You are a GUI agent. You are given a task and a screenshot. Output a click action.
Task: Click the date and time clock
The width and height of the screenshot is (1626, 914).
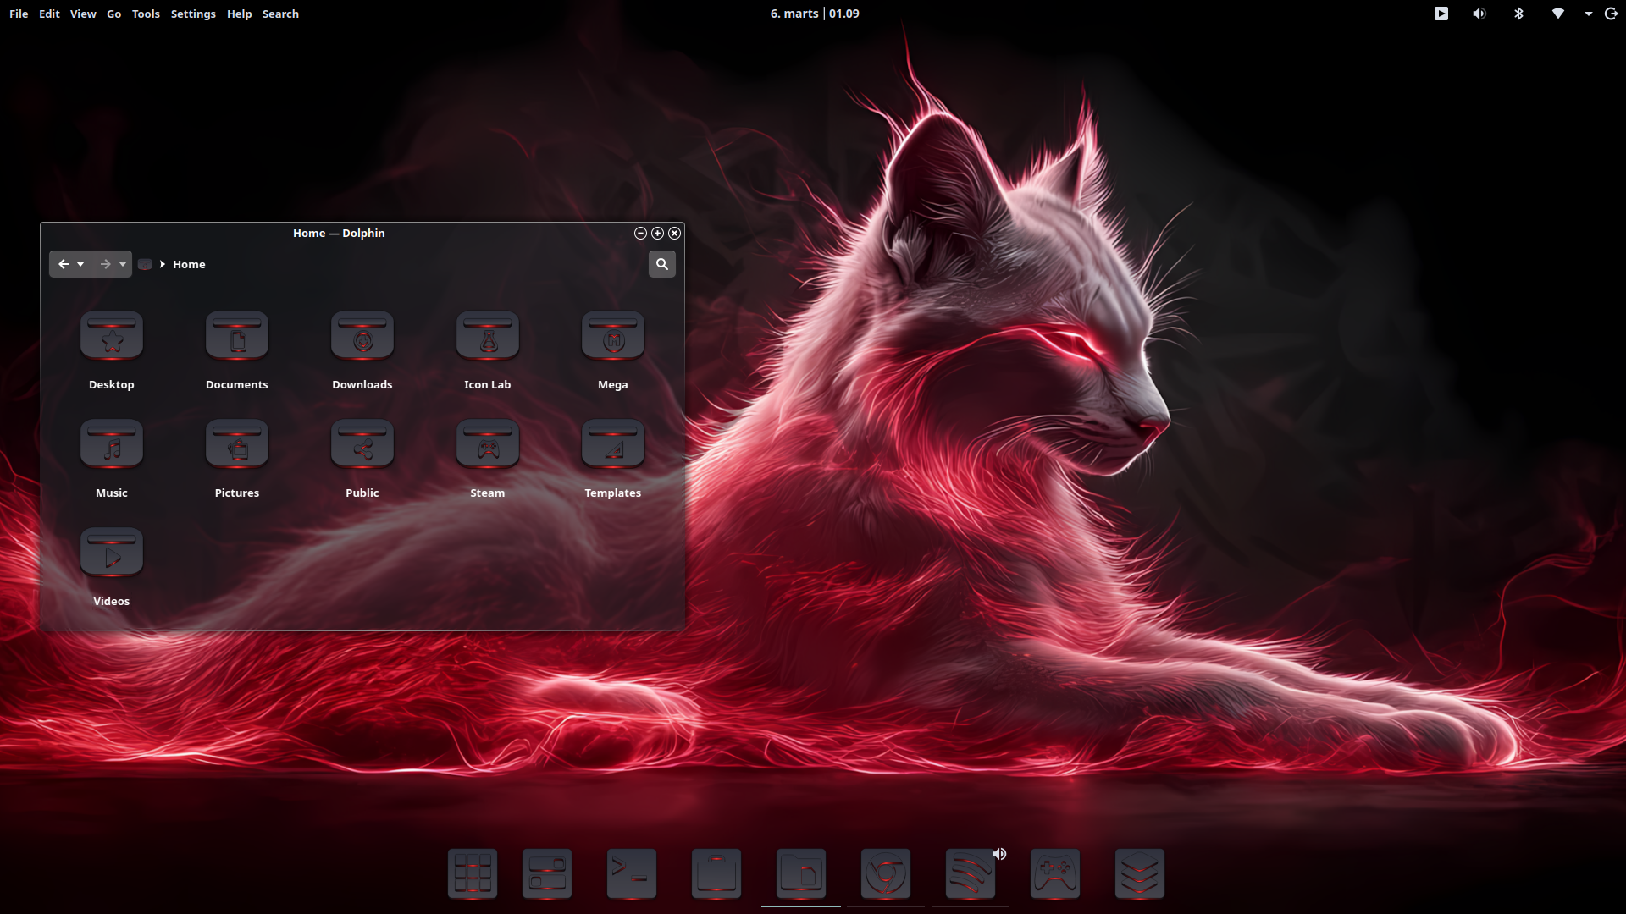coord(814,14)
